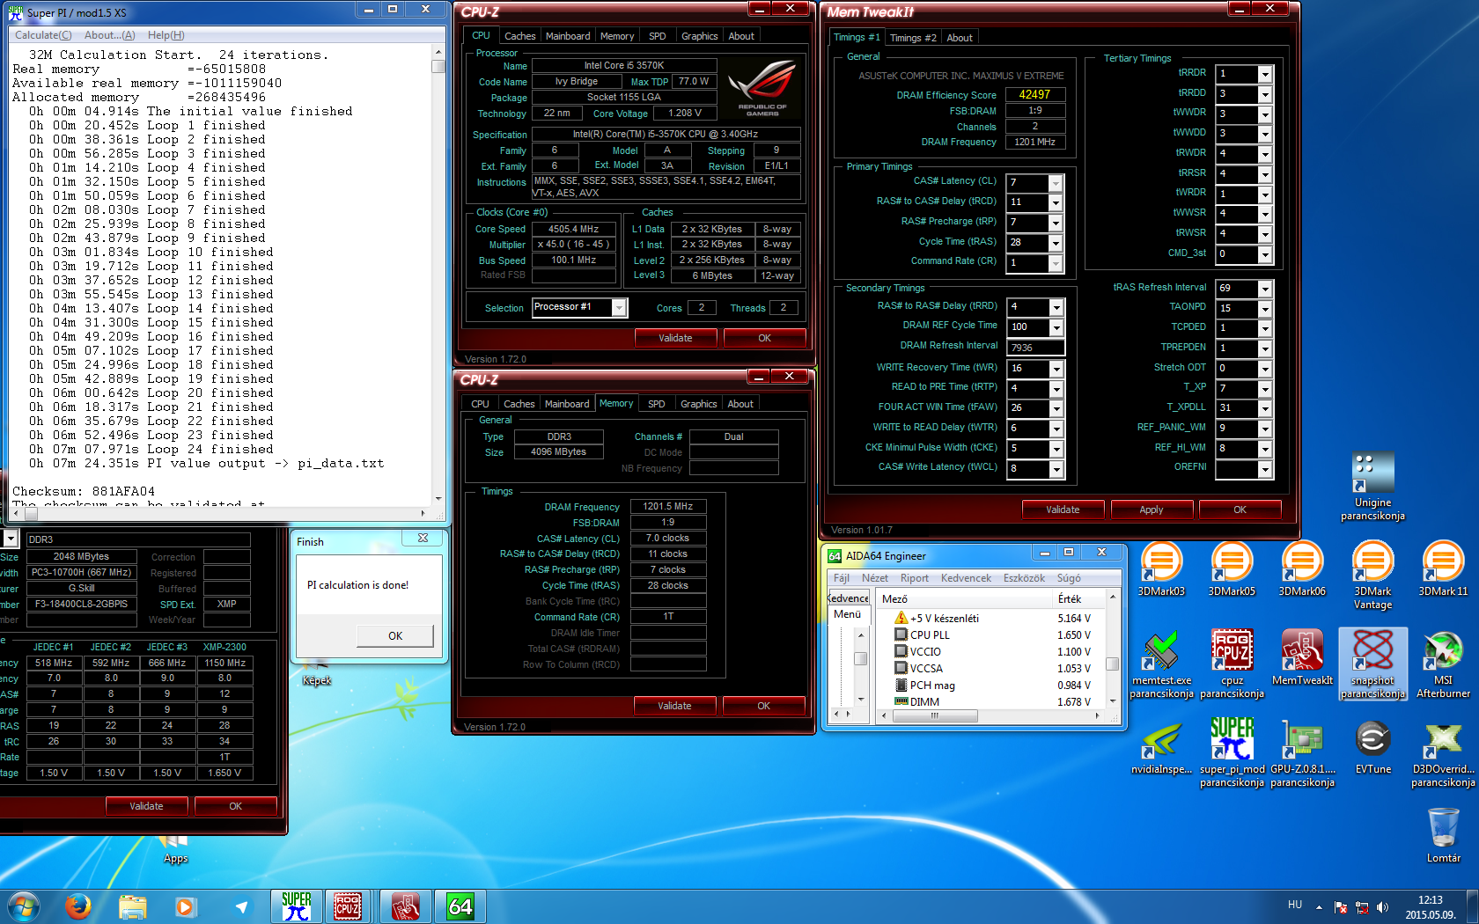
Task: Click the volume icon in system tray
Action: [x=1382, y=906]
